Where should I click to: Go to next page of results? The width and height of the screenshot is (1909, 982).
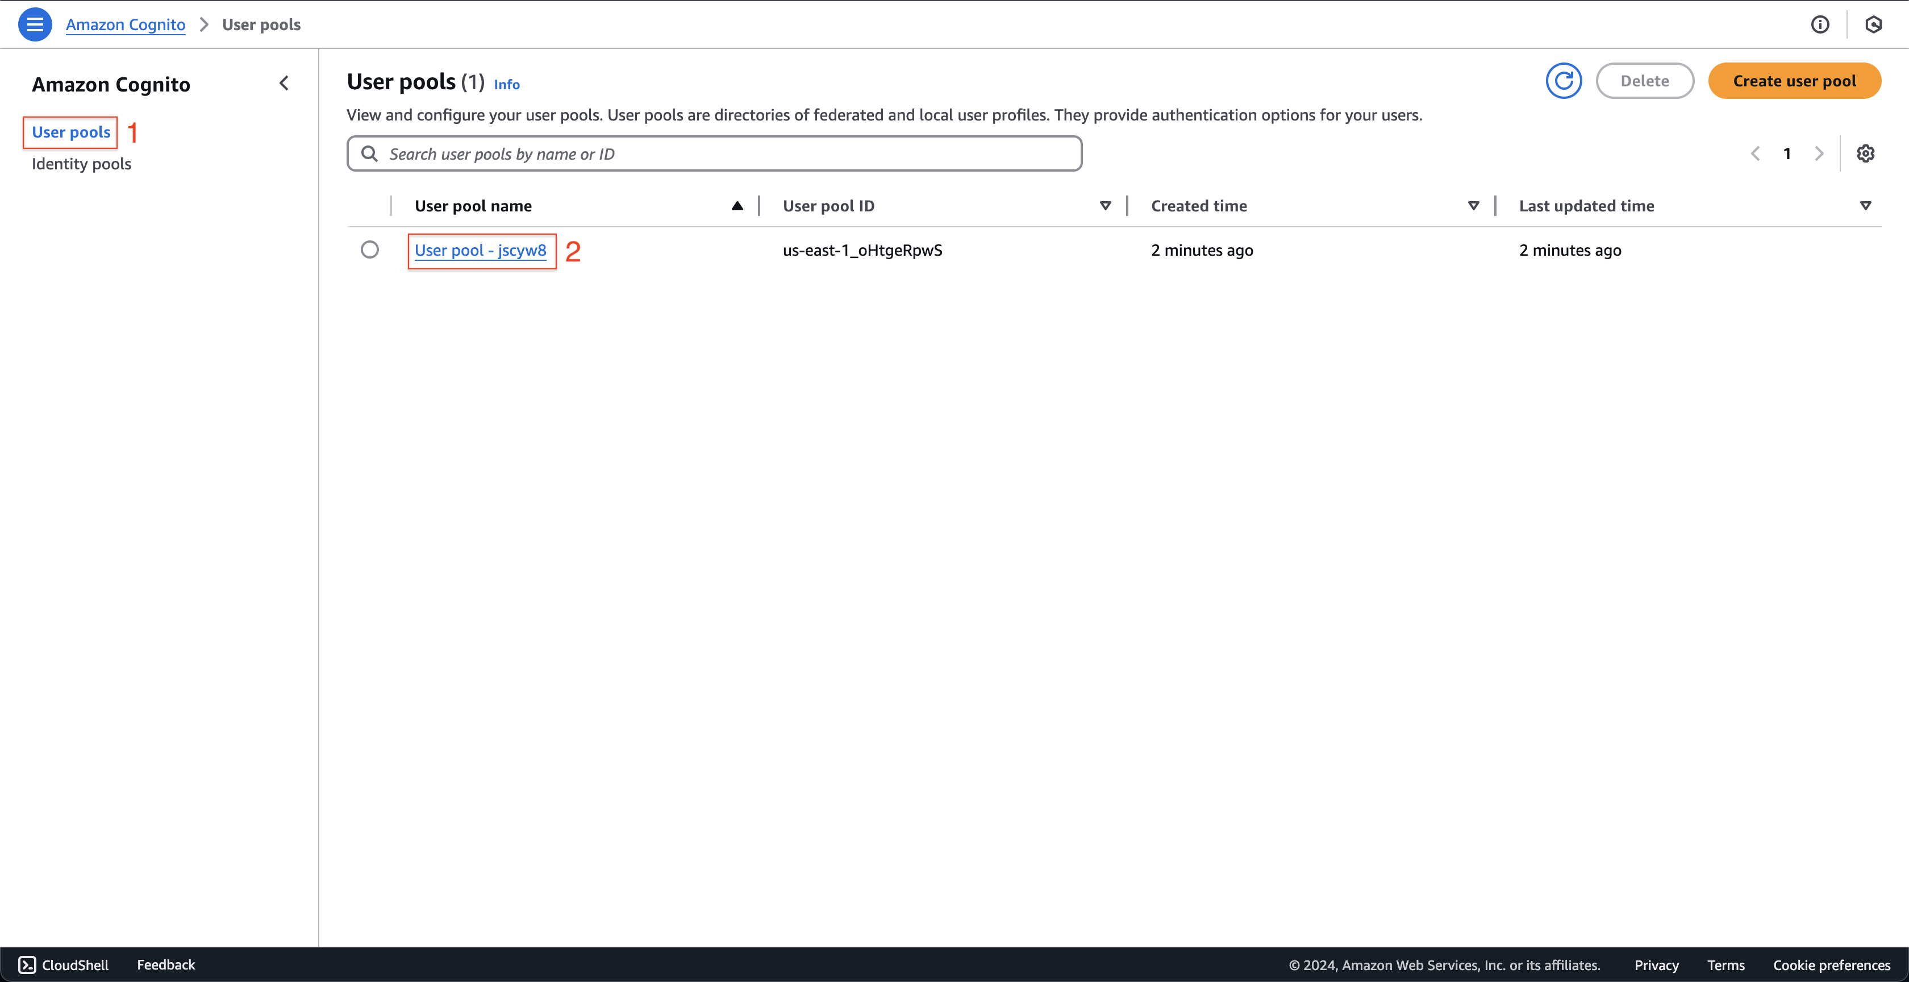pos(1819,153)
